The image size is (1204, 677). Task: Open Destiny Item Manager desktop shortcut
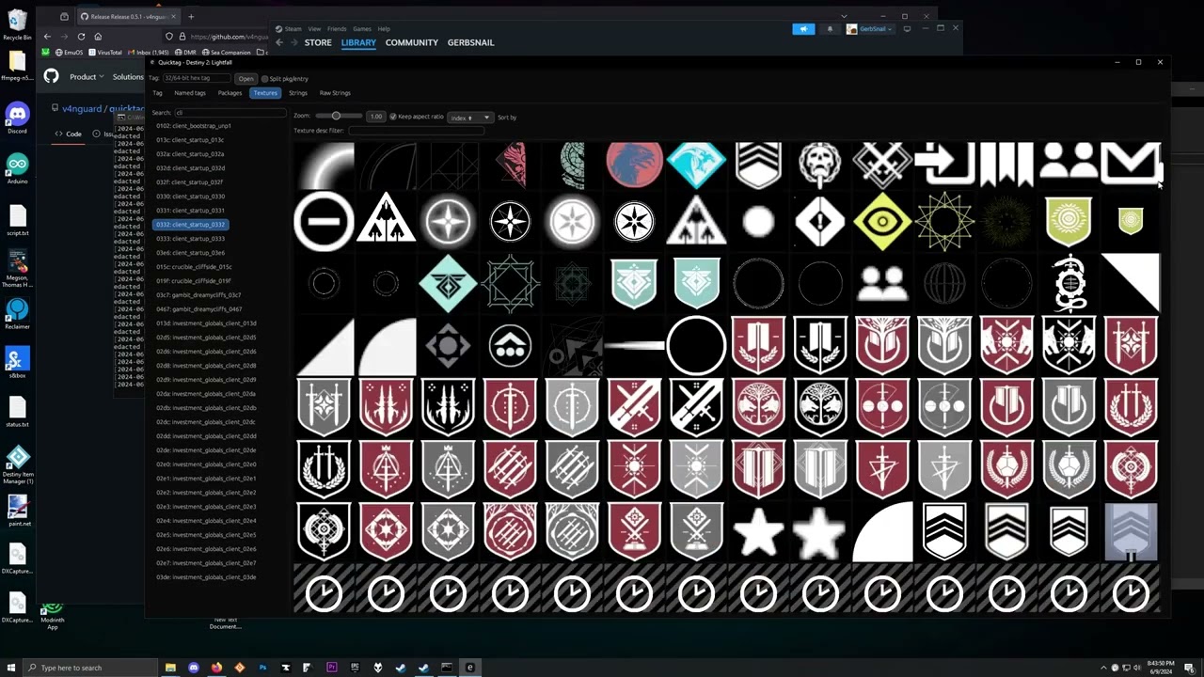point(17,464)
